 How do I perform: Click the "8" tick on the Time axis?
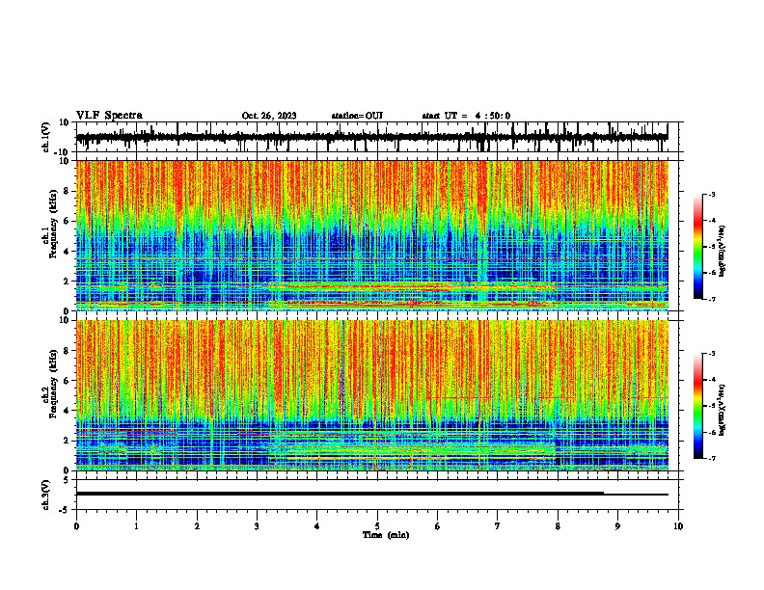[558, 526]
